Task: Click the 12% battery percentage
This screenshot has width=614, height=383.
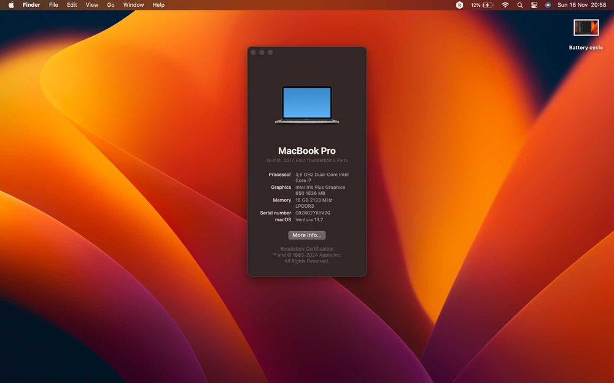Action: 476,5
